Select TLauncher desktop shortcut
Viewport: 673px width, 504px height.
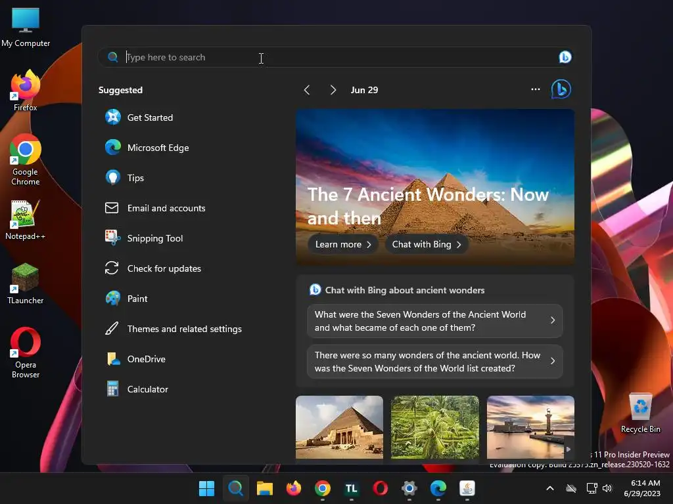click(26, 283)
